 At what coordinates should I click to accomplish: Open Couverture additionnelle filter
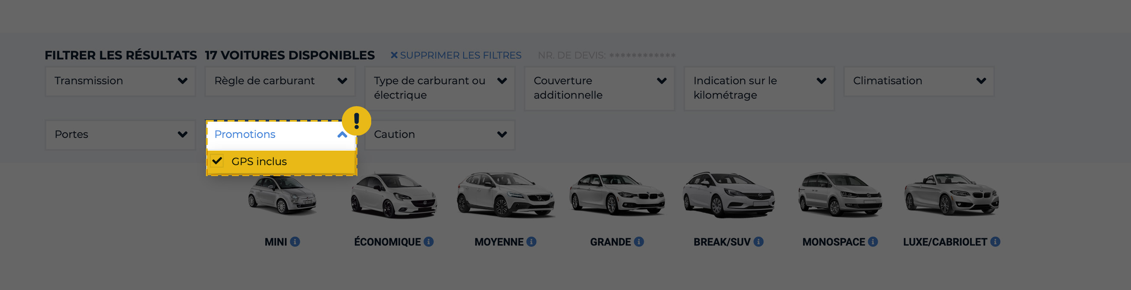pos(599,88)
